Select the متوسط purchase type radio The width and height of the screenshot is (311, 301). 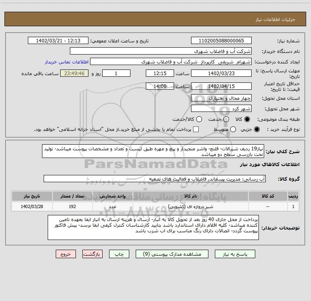233,129
